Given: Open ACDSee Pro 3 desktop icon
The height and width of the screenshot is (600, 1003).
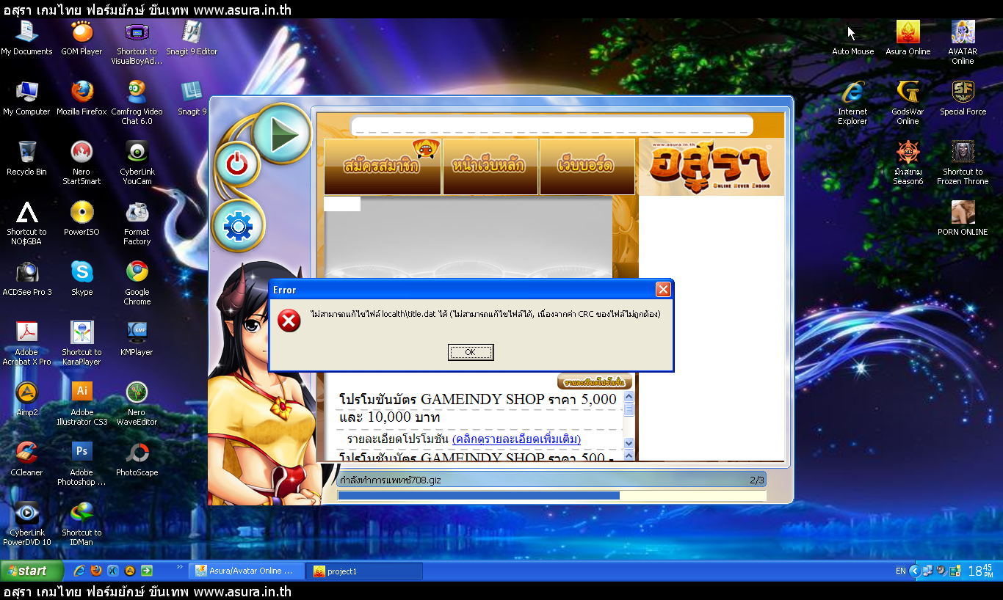Looking at the screenshot, I should coord(27,279).
